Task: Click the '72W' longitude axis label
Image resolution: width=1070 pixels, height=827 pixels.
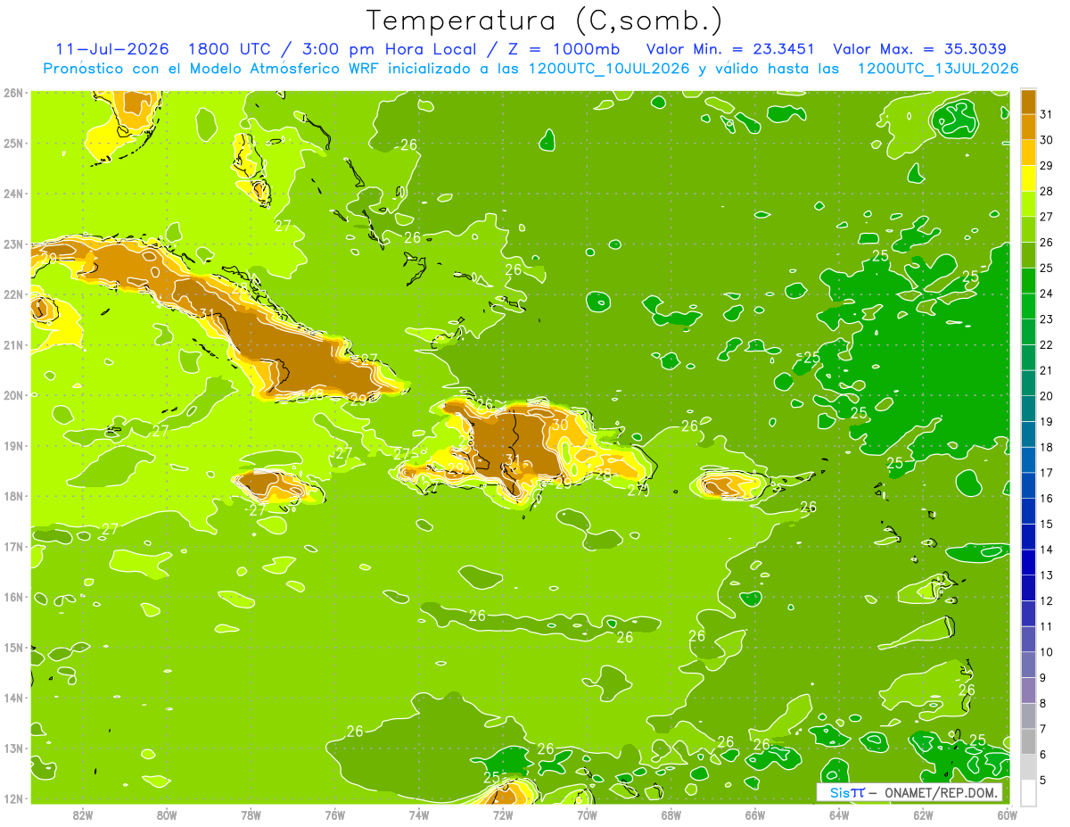Action: pos(503,815)
